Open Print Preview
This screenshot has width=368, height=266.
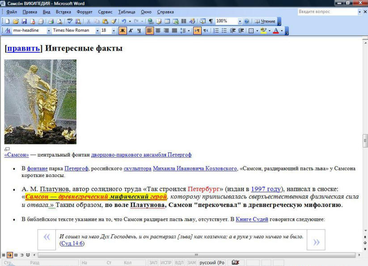[x=59, y=21]
